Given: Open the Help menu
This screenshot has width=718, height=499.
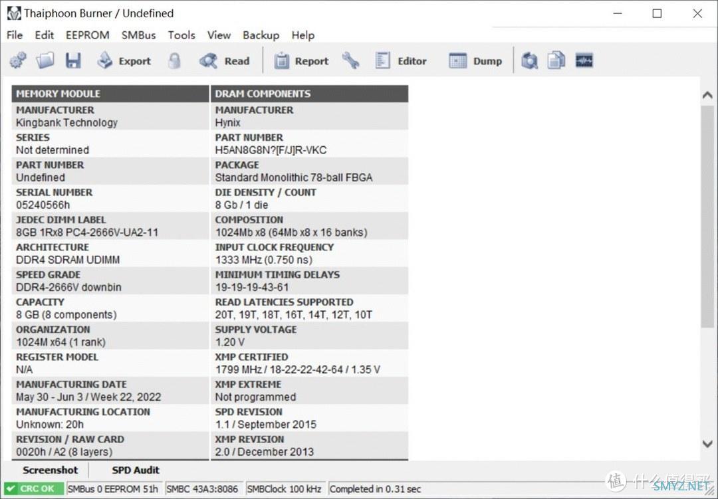Looking at the screenshot, I should 303,35.
